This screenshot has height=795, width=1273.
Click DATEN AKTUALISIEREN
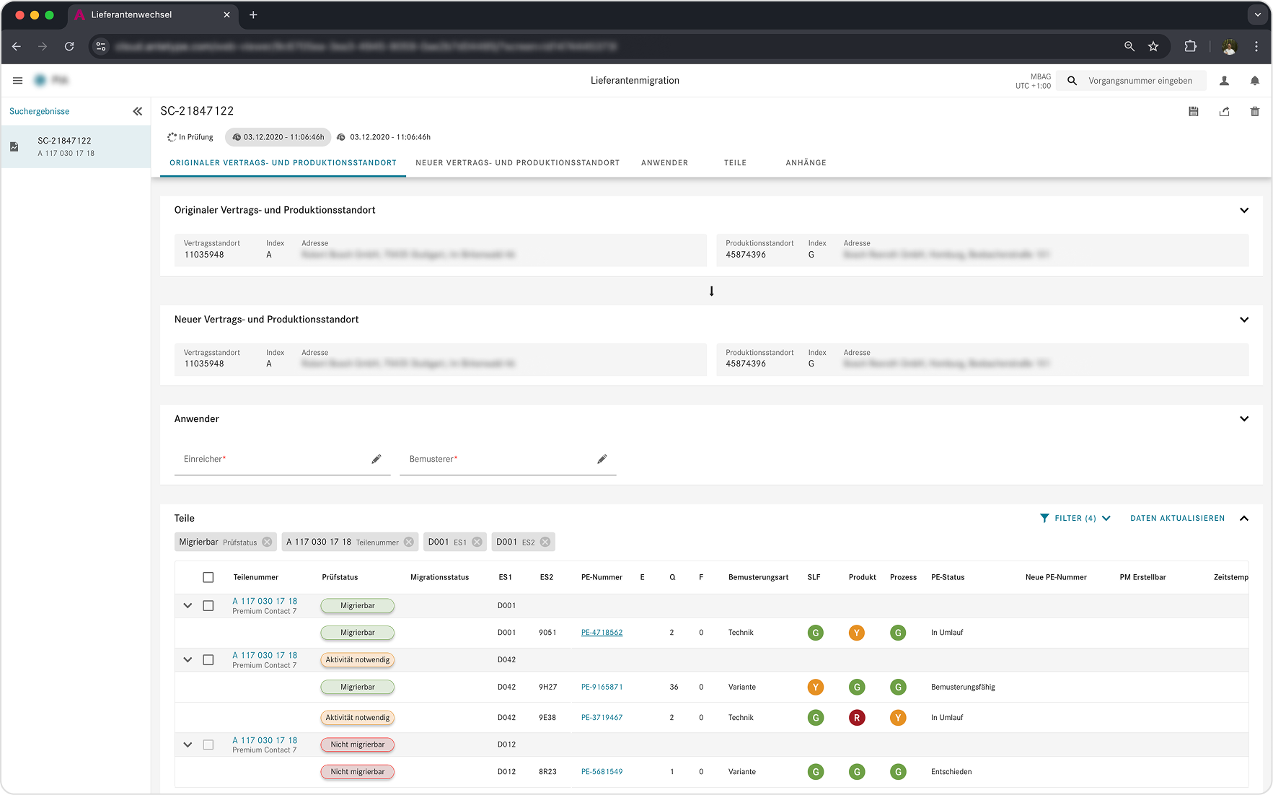click(1177, 518)
